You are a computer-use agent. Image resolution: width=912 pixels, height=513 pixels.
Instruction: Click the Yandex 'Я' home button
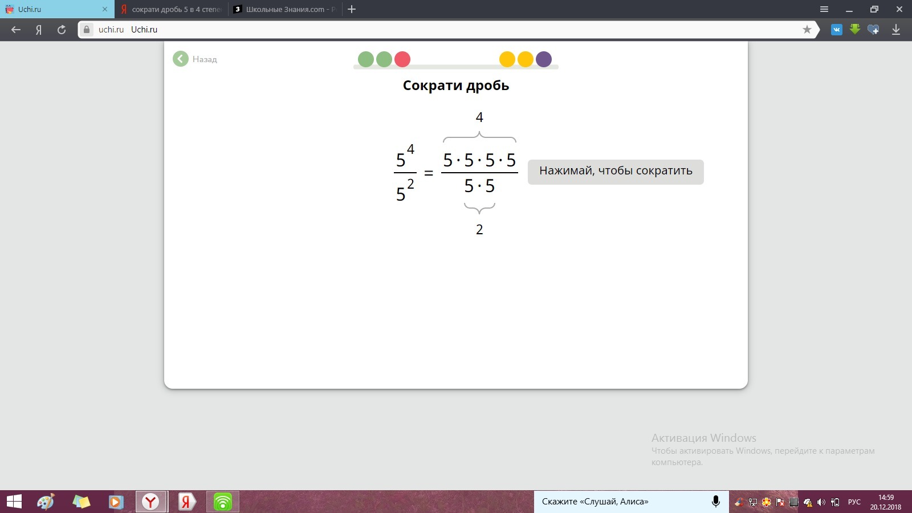pyautogui.click(x=39, y=30)
